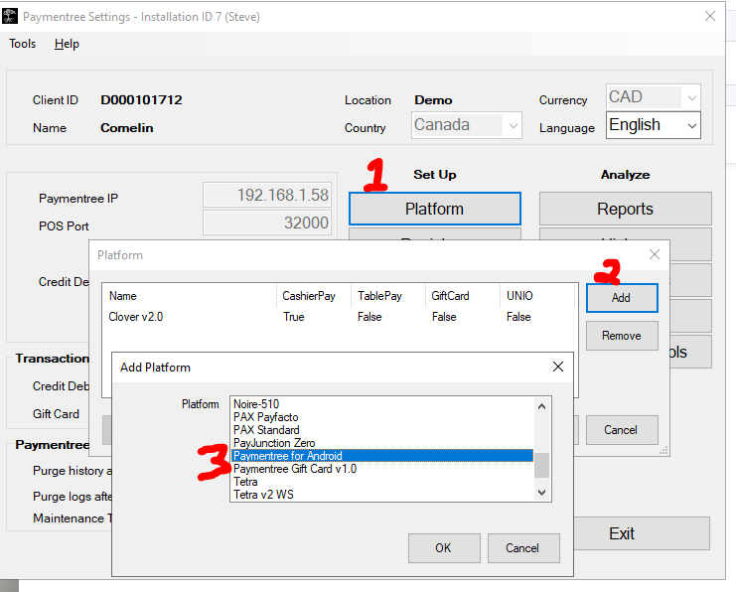Viewport: 736px width, 592px height.
Task: Select Tetra in platform list
Action: [382, 482]
